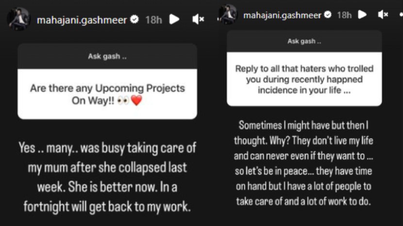Screen dimensions: 403x226
Task: Play the right Instagram story
Action: (x=362, y=15)
